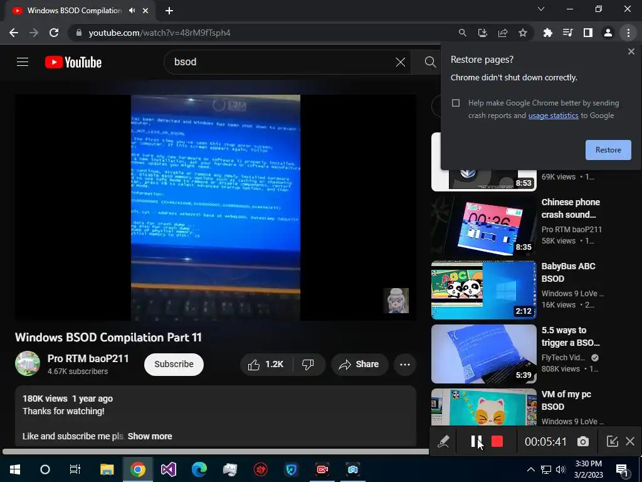
Task: Expand recorder window icon
Action: [x=612, y=441]
